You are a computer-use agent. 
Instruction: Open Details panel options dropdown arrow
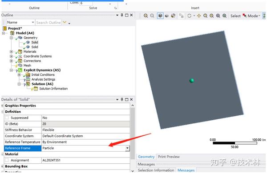(x=117, y=99)
